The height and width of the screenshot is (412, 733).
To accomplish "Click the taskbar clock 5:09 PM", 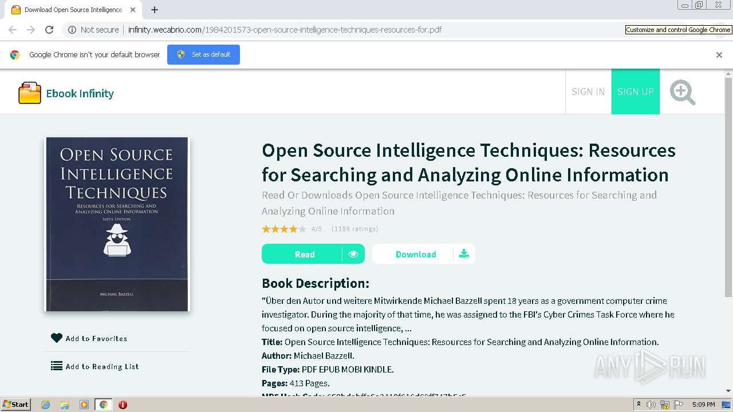I will (703, 405).
